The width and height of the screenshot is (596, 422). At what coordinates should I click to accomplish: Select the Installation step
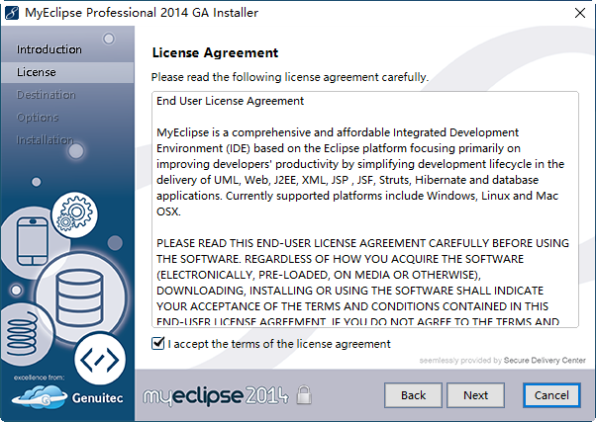coord(45,140)
